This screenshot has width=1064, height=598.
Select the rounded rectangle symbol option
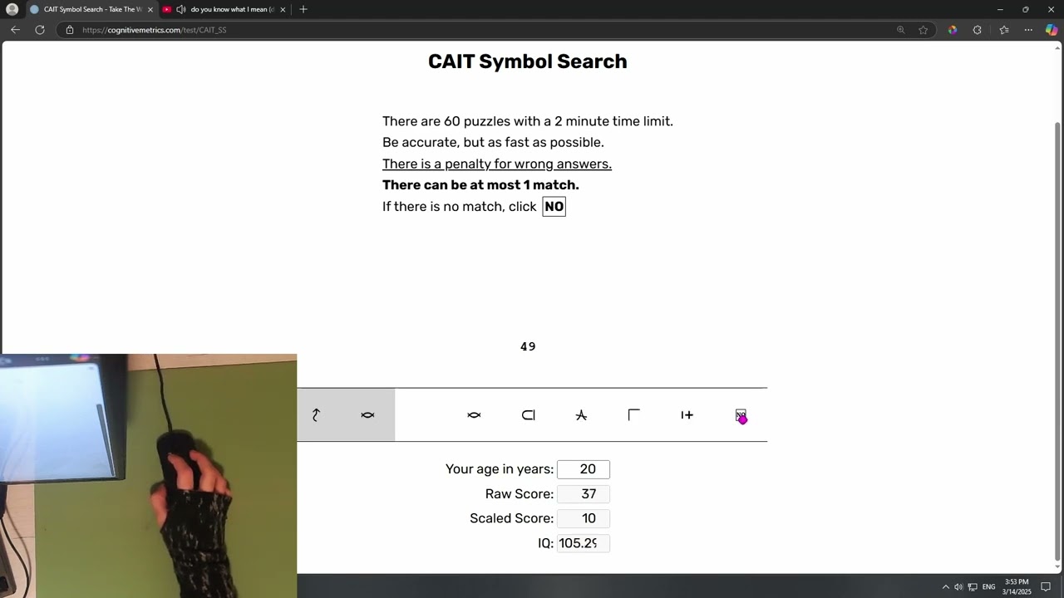[x=528, y=415]
